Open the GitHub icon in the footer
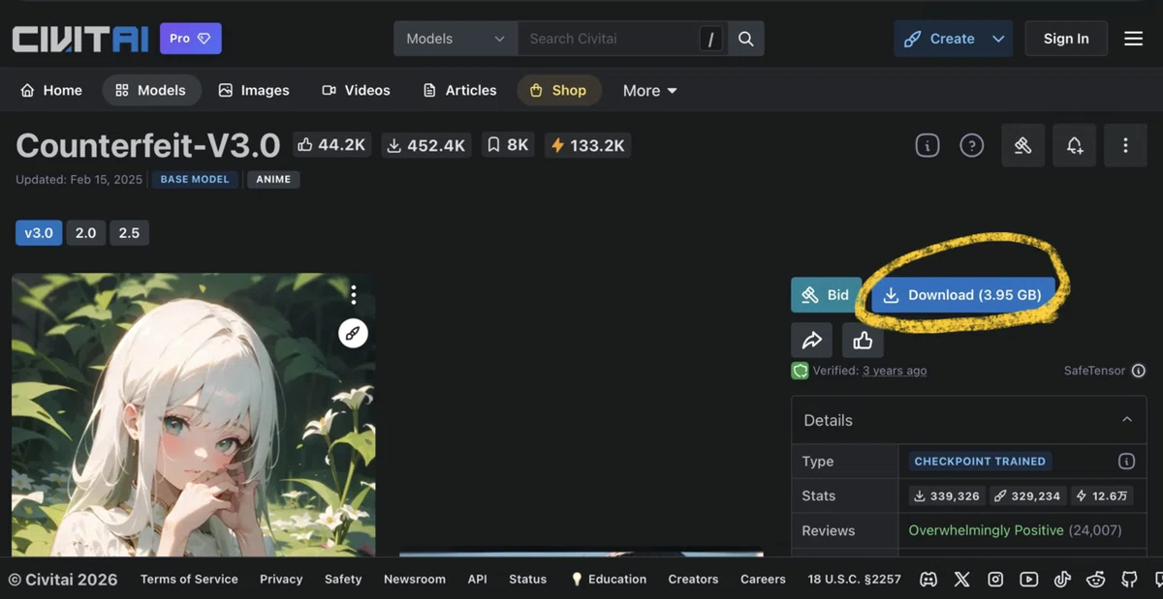The height and width of the screenshot is (599, 1163). pyautogui.click(x=1129, y=579)
